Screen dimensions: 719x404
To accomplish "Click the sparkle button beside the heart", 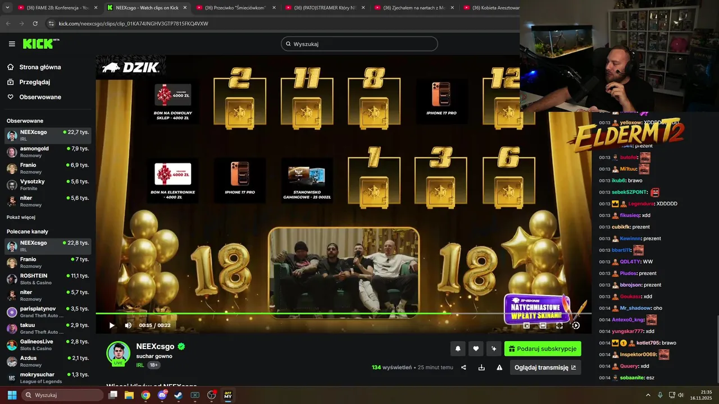I will coord(494,348).
